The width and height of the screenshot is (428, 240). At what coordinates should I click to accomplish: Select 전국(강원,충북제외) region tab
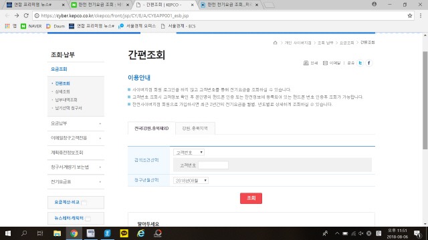pyautogui.click(x=152, y=128)
